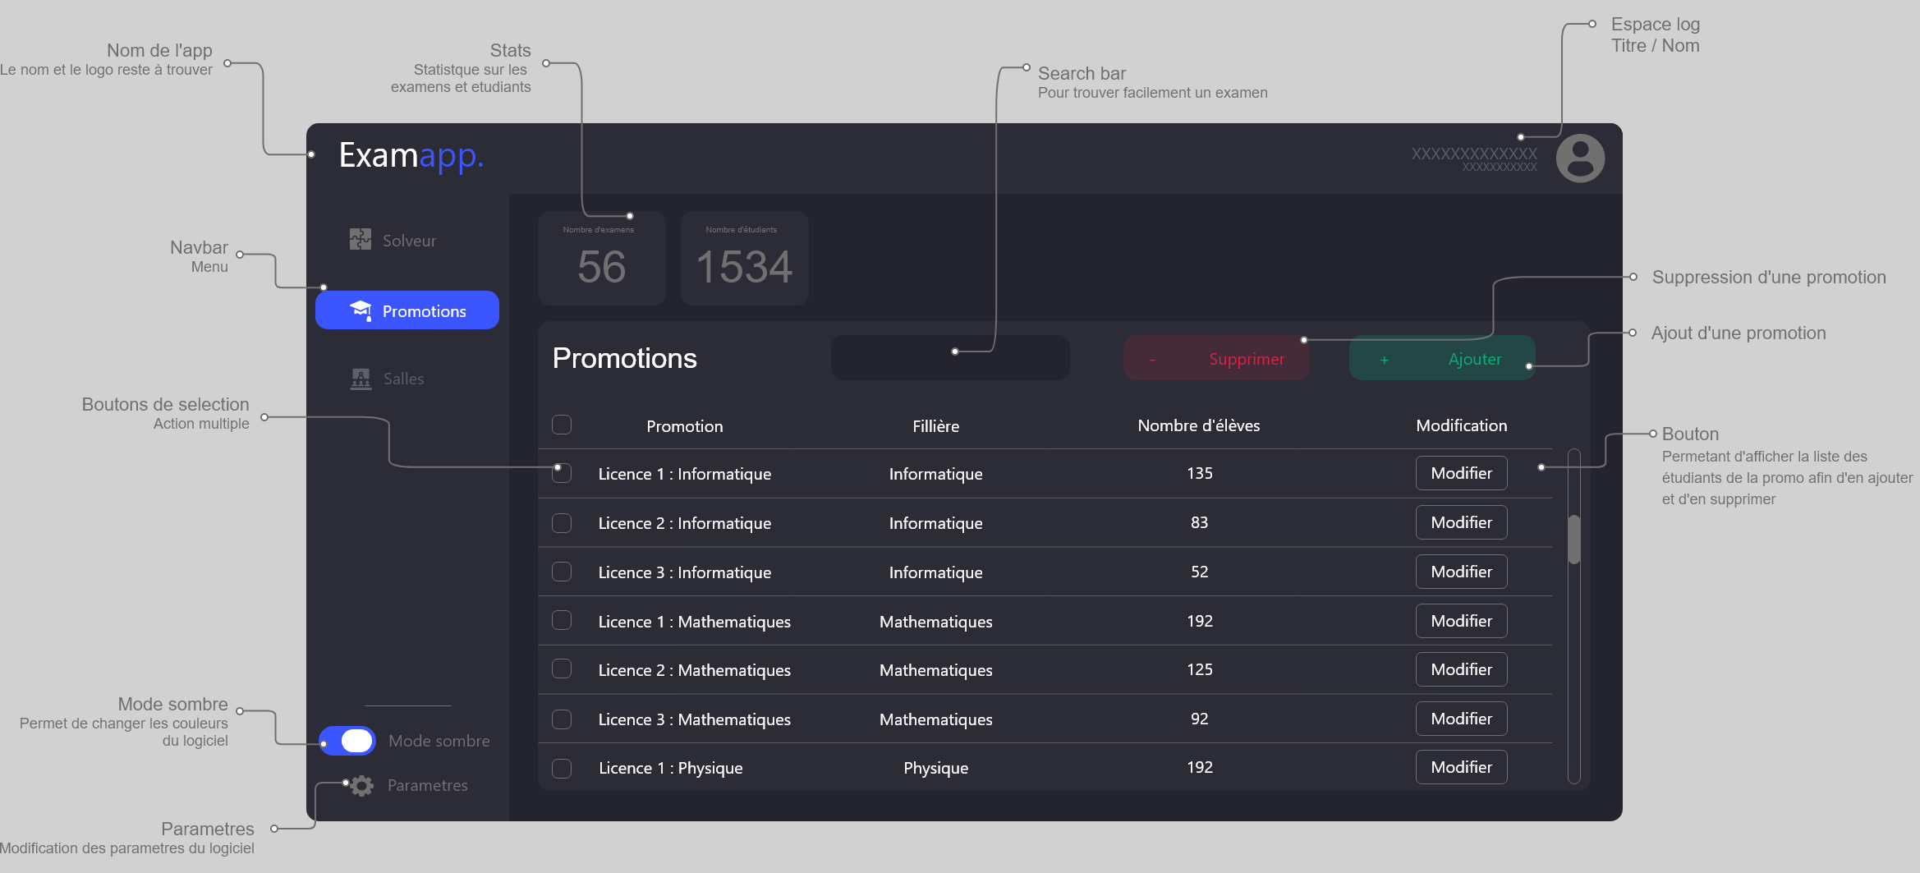Disable the Mode sombre switch
Viewport: 1920px width, 873px height.
coord(347,740)
